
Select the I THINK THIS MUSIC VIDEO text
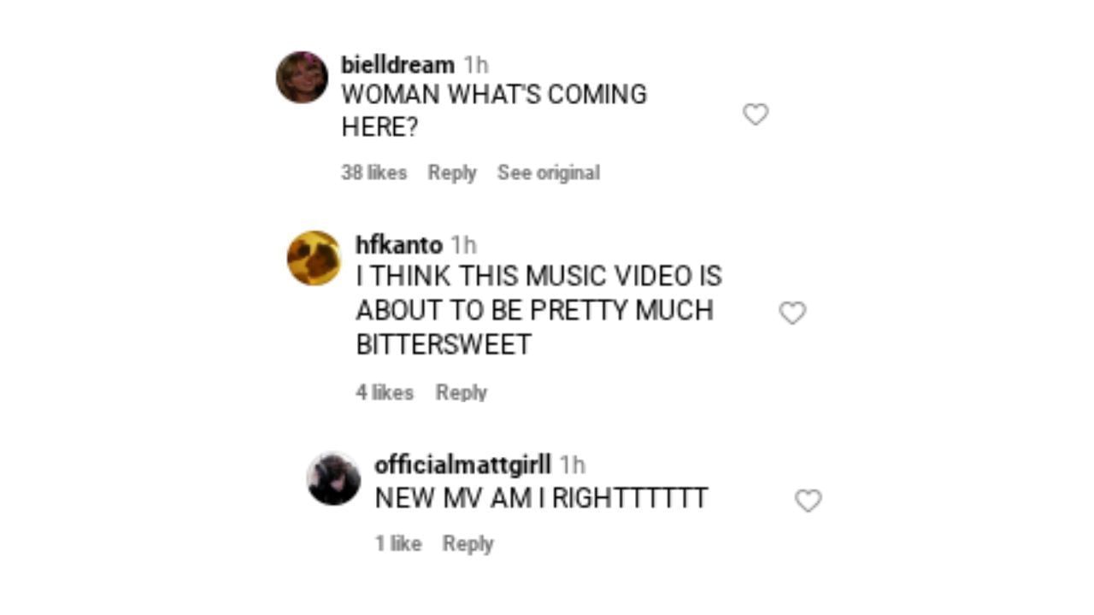(539, 310)
